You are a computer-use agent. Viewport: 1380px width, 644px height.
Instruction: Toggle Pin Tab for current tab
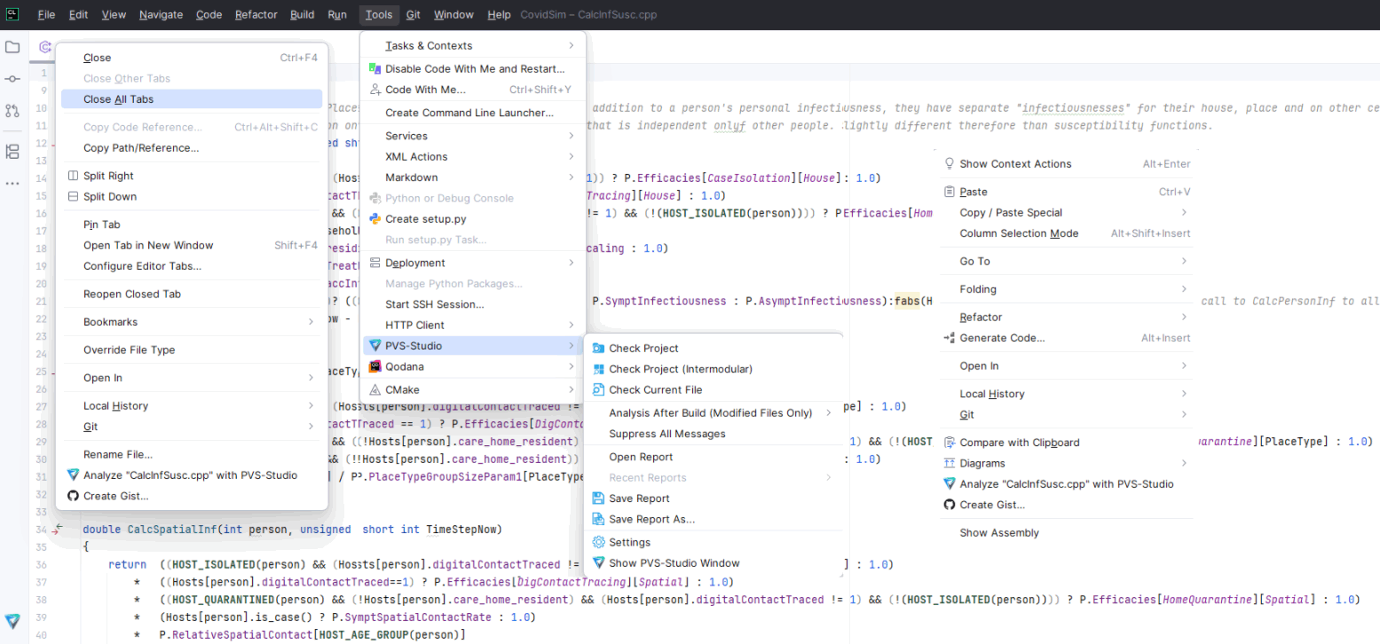(101, 224)
